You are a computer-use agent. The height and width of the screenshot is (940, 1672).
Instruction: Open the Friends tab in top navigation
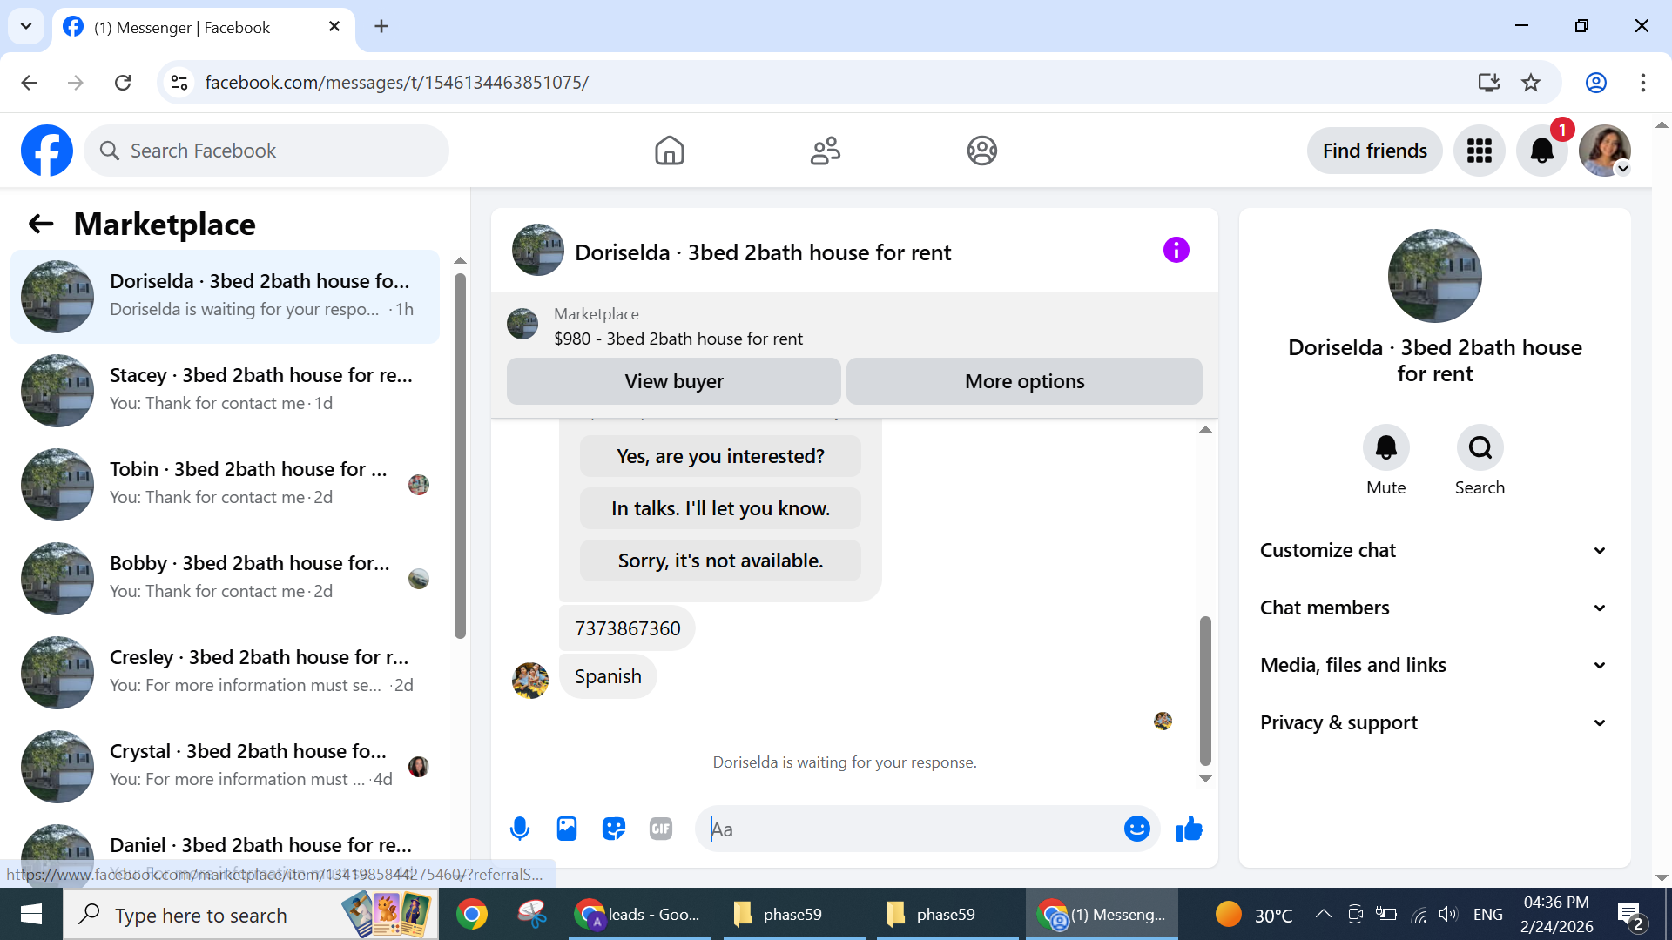(x=825, y=151)
